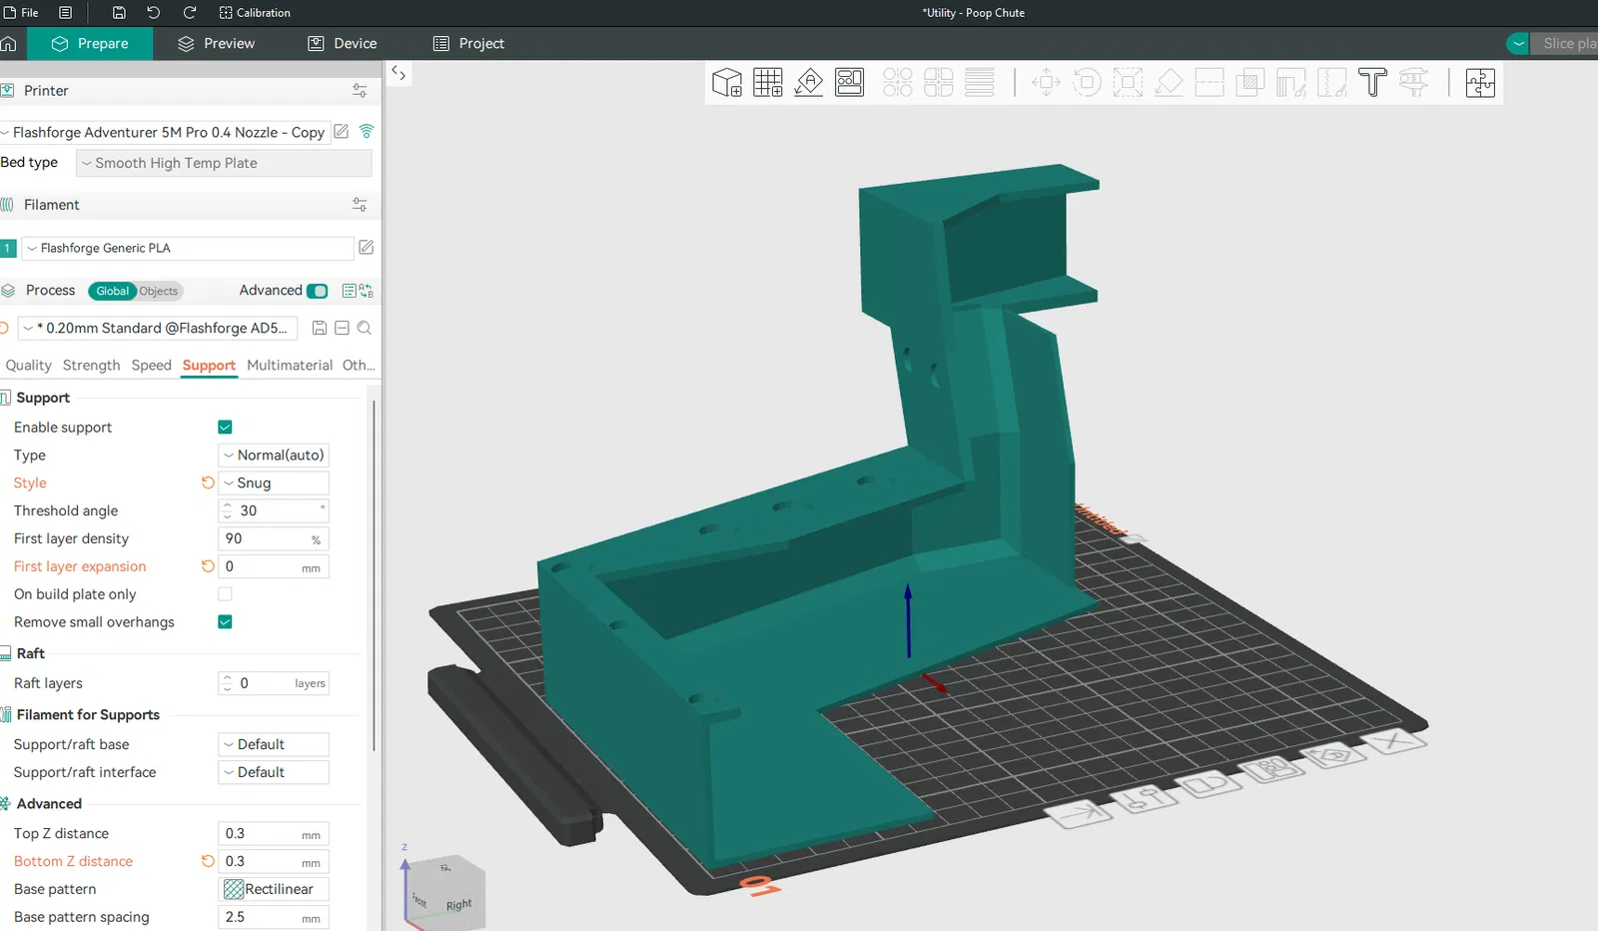Open the Assembly view puzzle icon
Screen dimensions: 1598x931
(x=1480, y=82)
